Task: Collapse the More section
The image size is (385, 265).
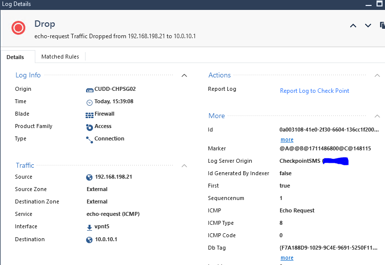Action: [377, 116]
